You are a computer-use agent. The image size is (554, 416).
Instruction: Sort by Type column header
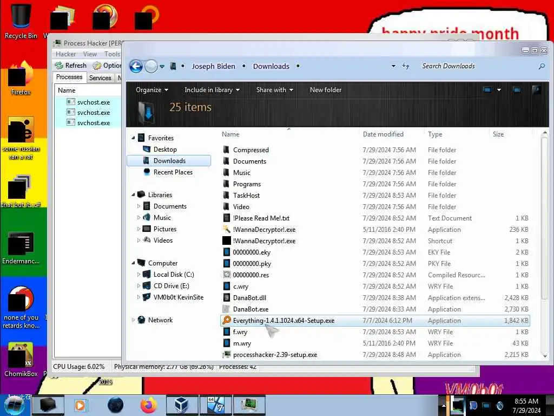pyautogui.click(x=435, y=134)
